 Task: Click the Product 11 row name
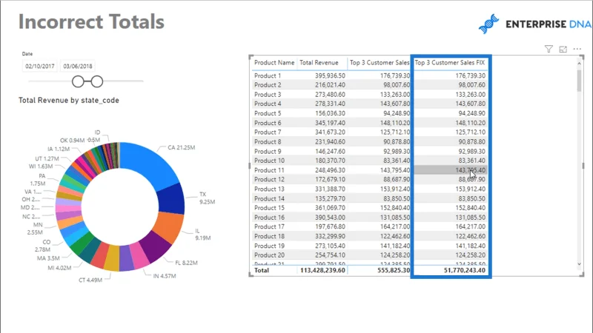pos(269,170)
